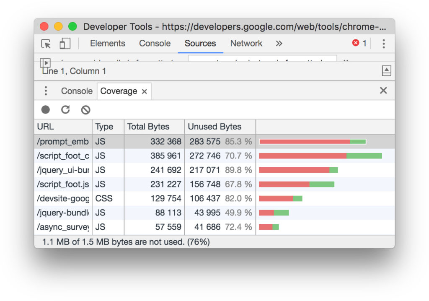Click the 1.1 MB of 1.5 MB summary text
This screenshot has width=429, height=301.
(126, 242)
